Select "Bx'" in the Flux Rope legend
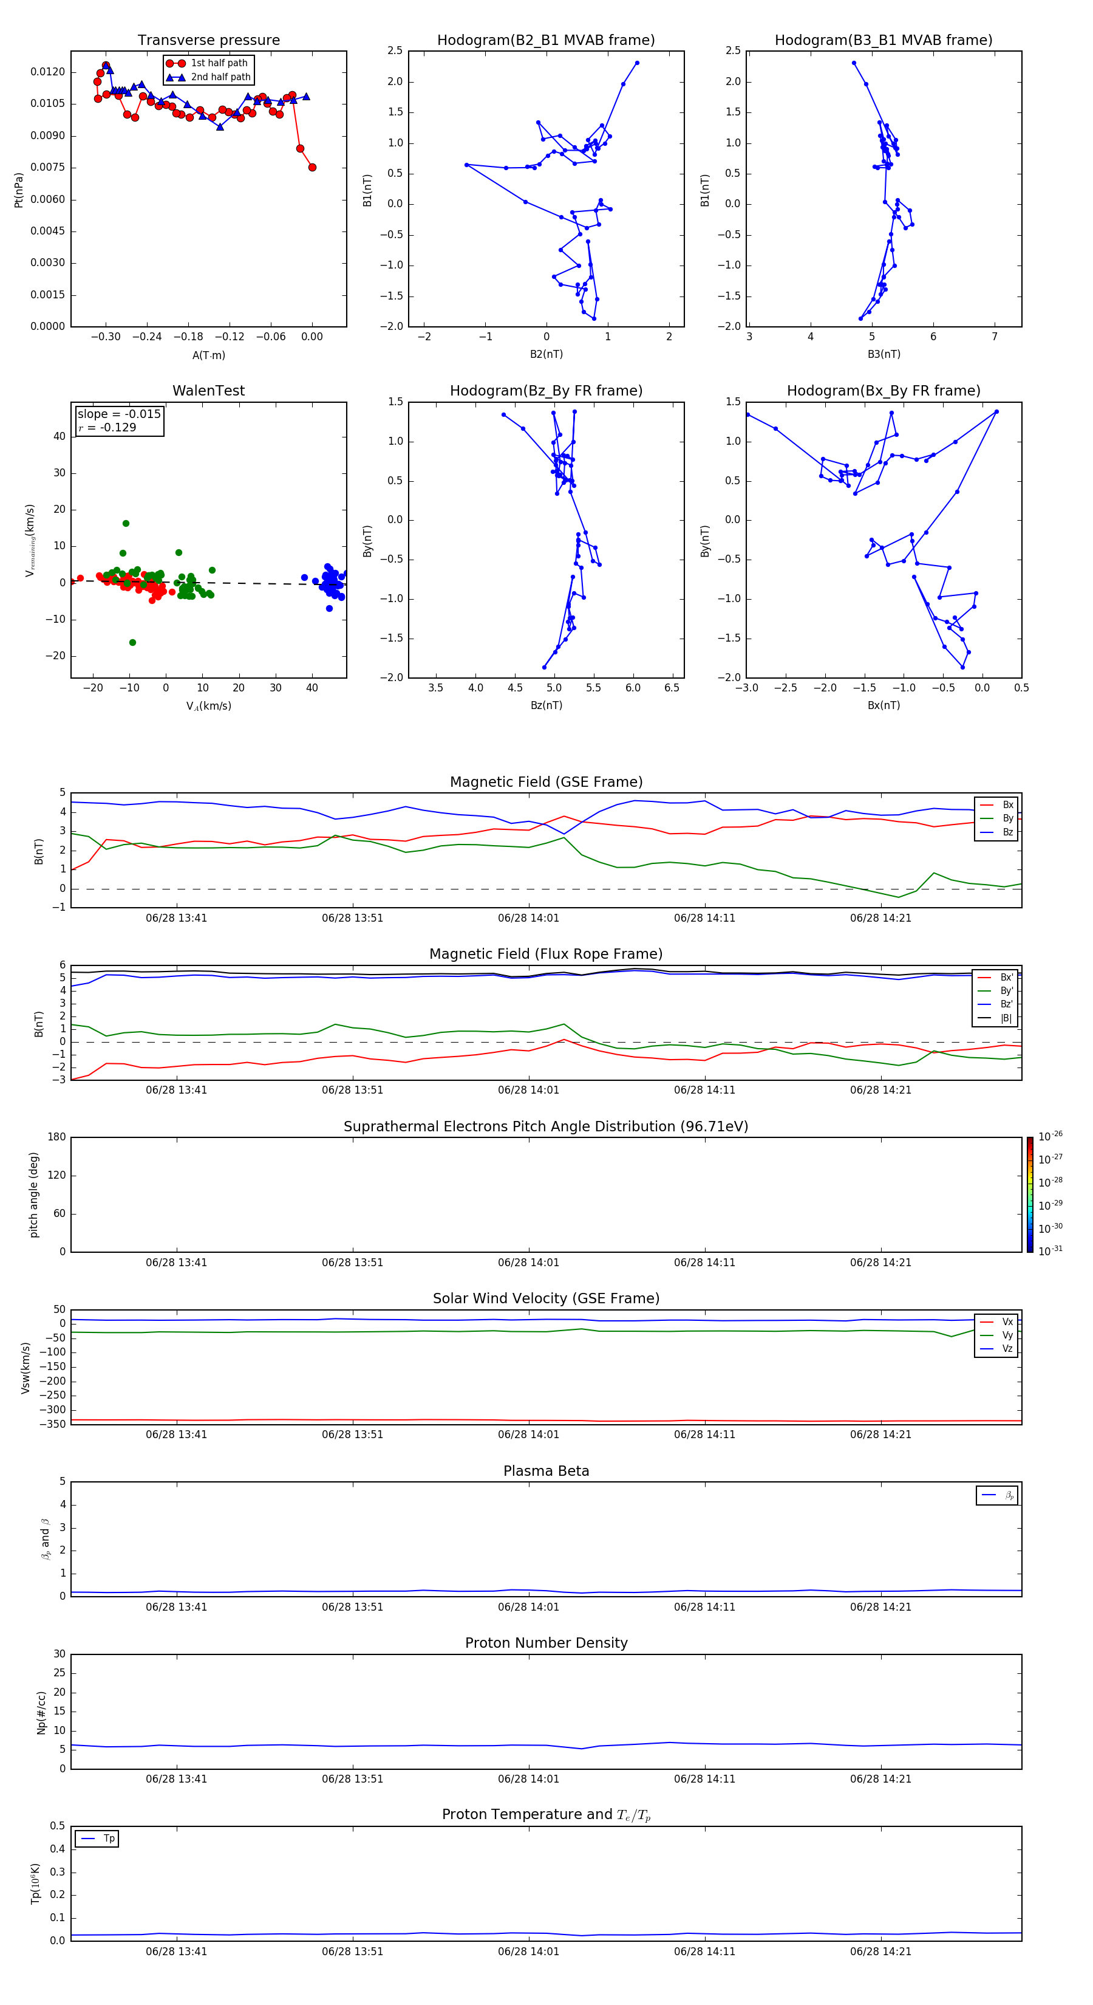The image size is (1093, 2005). (996, 978)
